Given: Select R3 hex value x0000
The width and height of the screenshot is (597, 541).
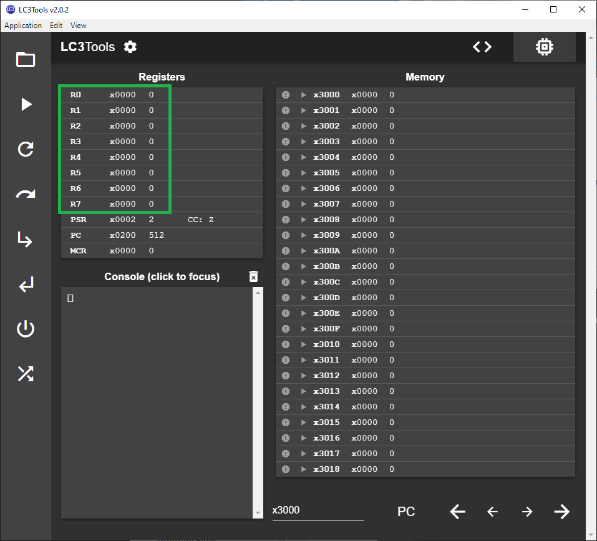Looking at the screenshot, I should point(122,142).
